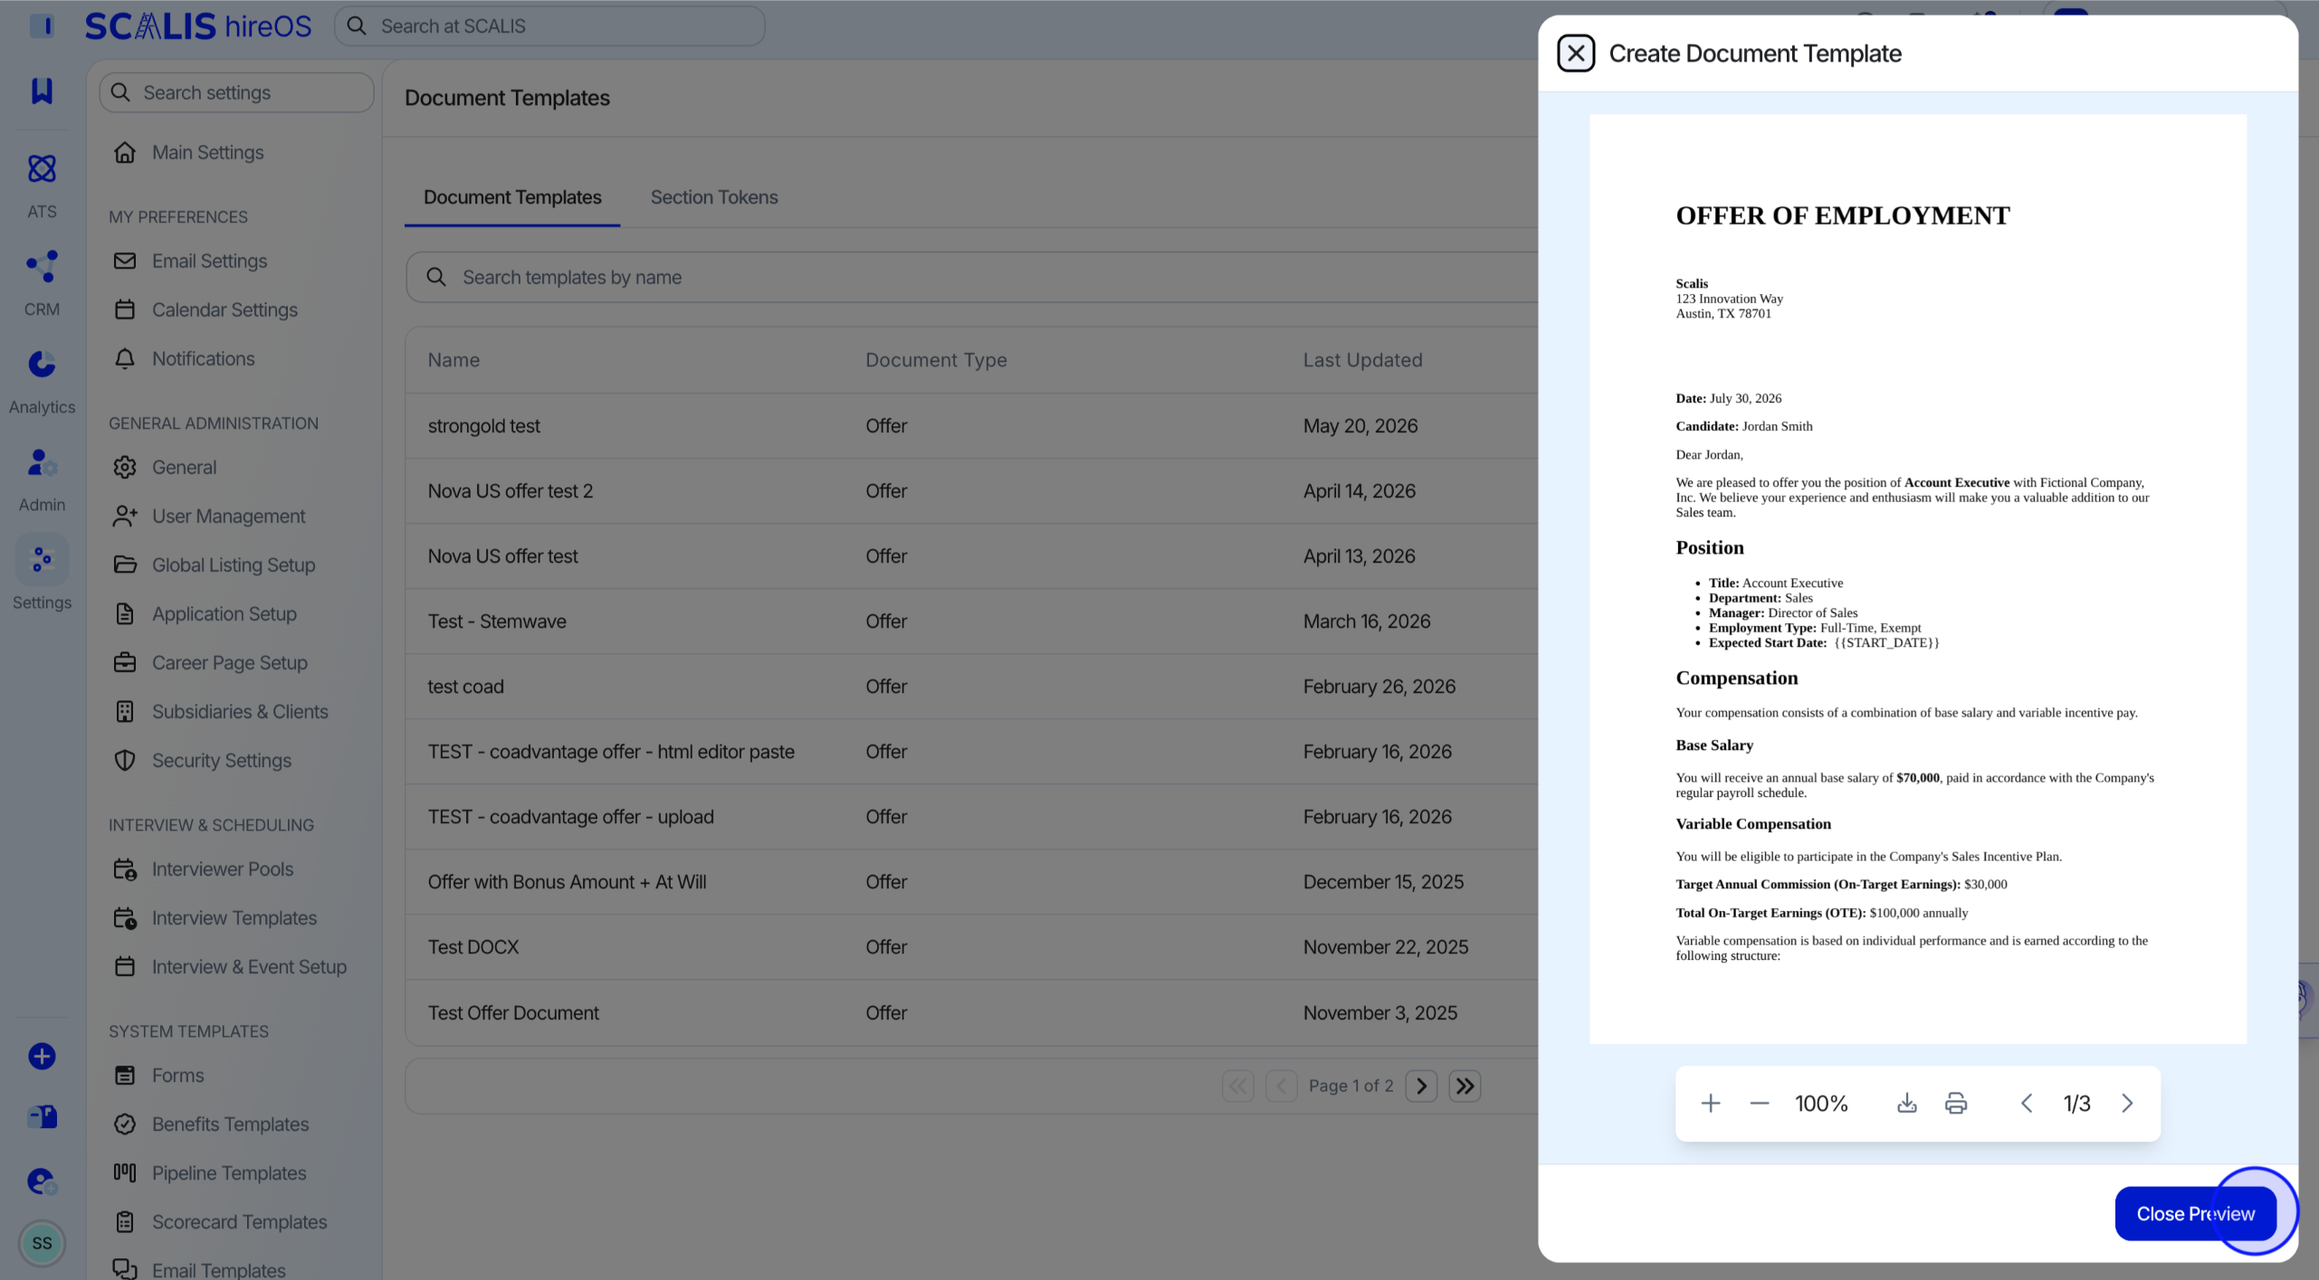Viewport: 2319px width, 1280px height.
Task: Open Nova US offer test 2 row
Action: (971, 490)
